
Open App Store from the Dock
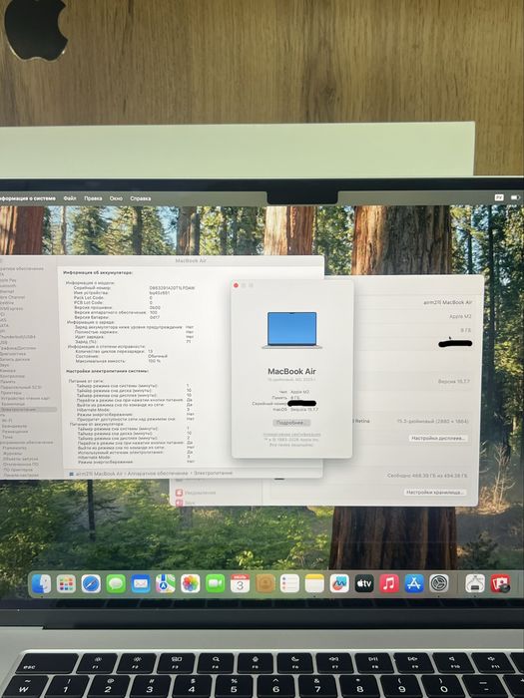414,583
